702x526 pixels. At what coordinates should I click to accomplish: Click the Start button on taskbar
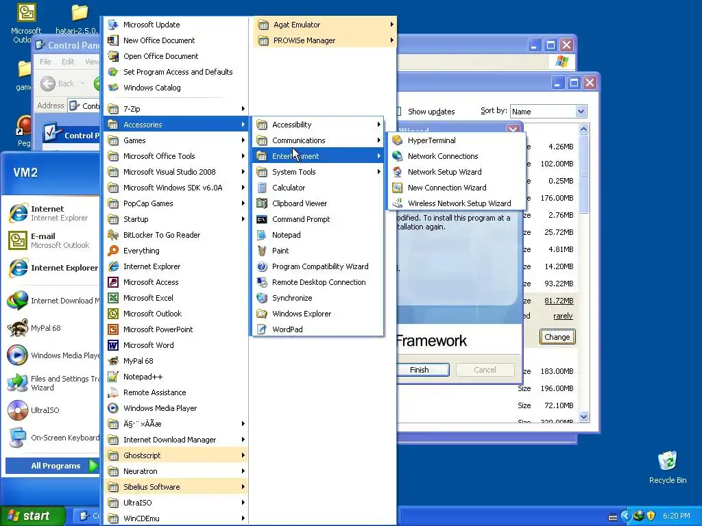point(33,516)
